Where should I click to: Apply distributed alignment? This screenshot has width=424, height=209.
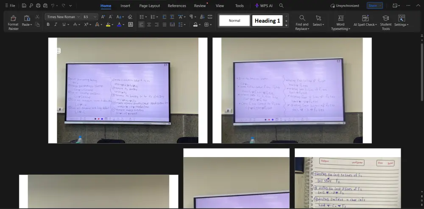coord(172,24)
